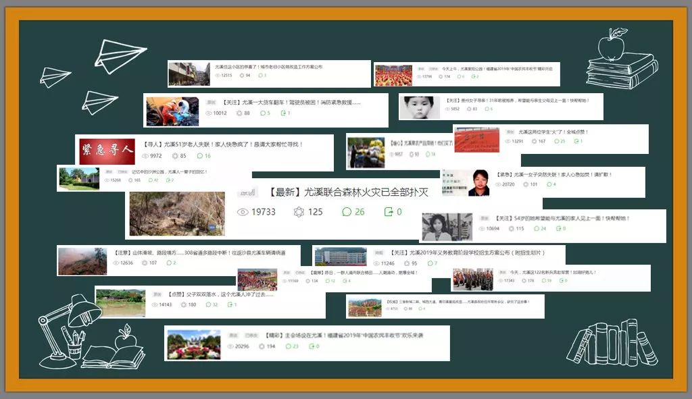692x399 pixels.
Task: Click the comment bubble with 32 comments
Action: click(x=209, y=304)
